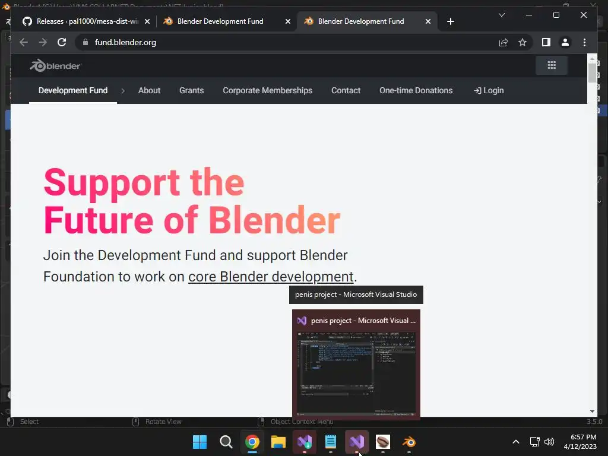Screen dimensions: 608x456
Task: Open the Chrome profile menu
Action: pos(565,42)
